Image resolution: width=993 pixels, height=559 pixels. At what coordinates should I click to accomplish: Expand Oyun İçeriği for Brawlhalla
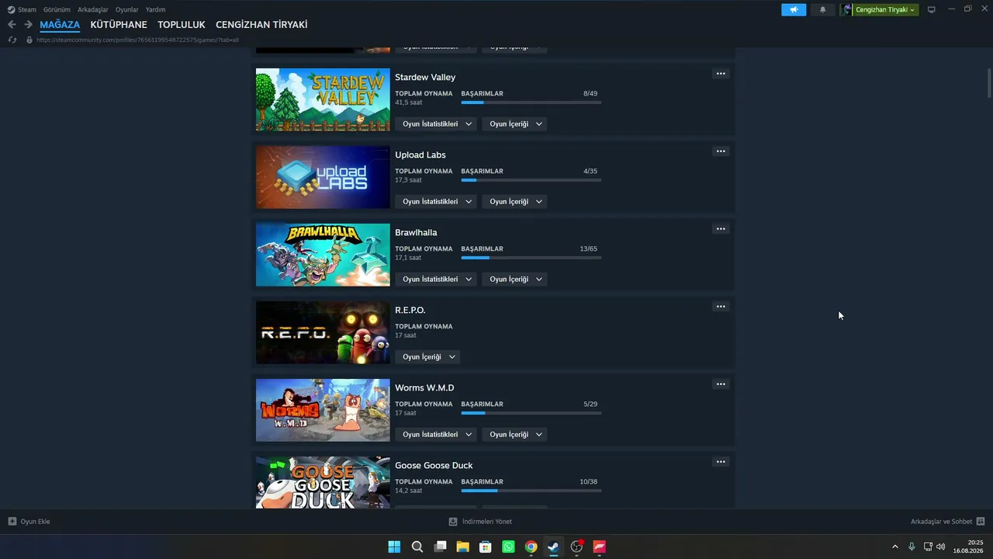point(515,279)
